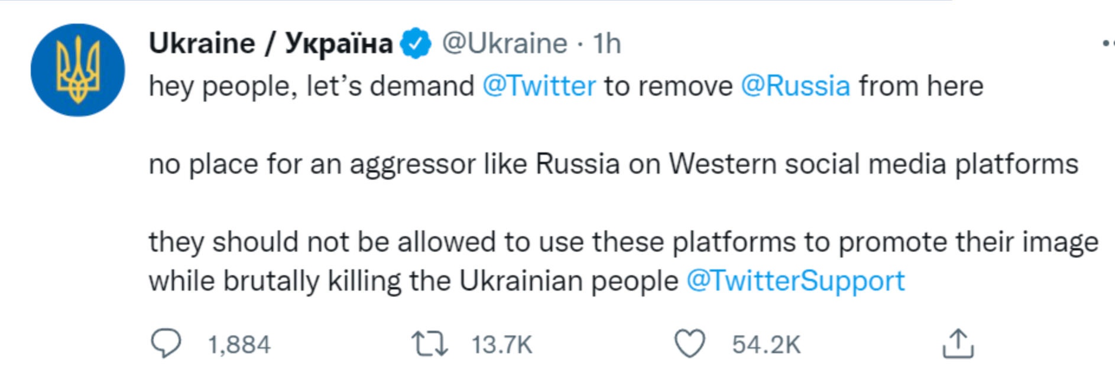Image resolution: width=1115 pixels, height=378 pixels.
Task: Like the tweet with the heart icon
Action: pos(690,344)
